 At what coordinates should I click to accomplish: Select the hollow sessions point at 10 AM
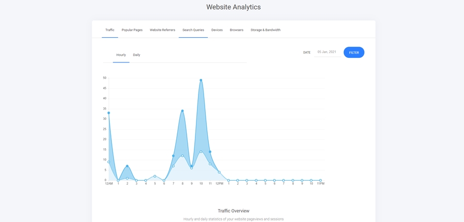tap(201, 152)
